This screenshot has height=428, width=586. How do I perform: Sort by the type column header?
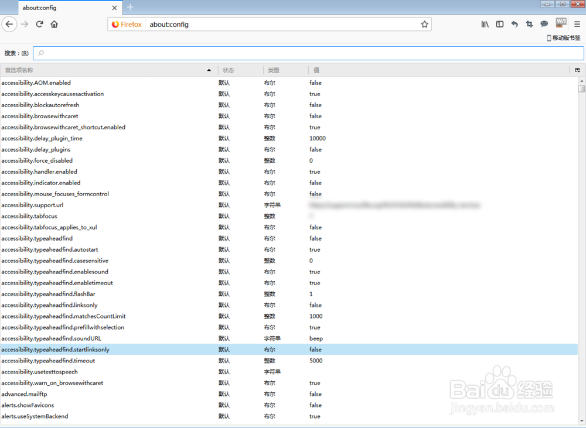(285, 70)
